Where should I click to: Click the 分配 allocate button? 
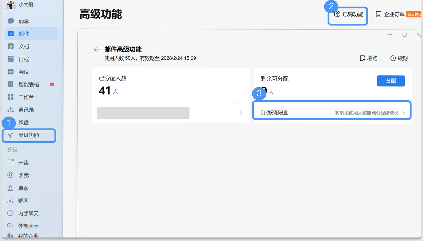391,81
